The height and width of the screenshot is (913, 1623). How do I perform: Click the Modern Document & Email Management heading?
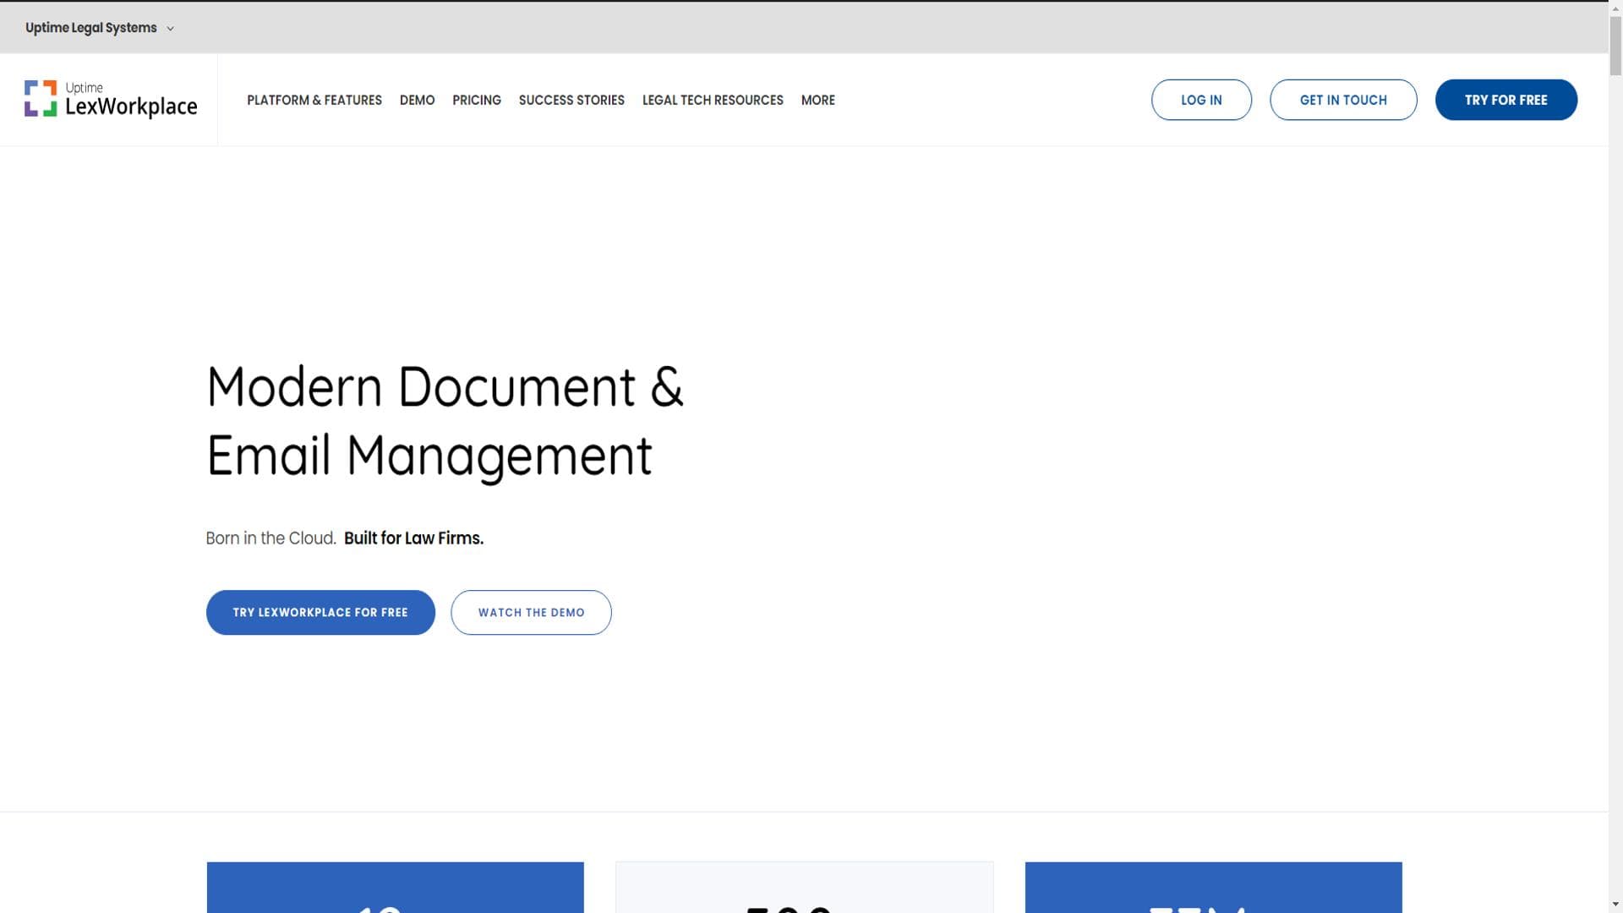pos(445,422)
